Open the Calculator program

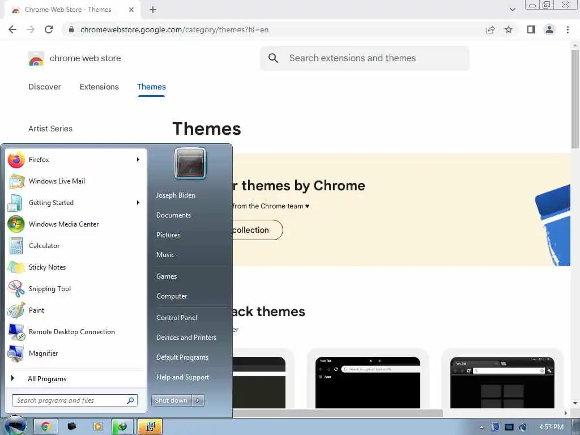76,246
